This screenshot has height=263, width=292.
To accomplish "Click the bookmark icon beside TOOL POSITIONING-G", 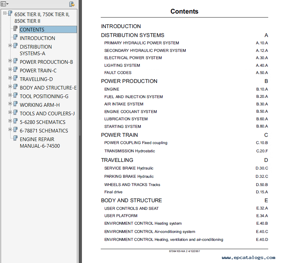I will (x=16, y=95).
